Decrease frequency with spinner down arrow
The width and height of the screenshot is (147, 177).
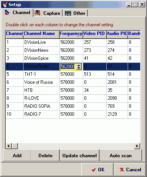coord(79,68)
